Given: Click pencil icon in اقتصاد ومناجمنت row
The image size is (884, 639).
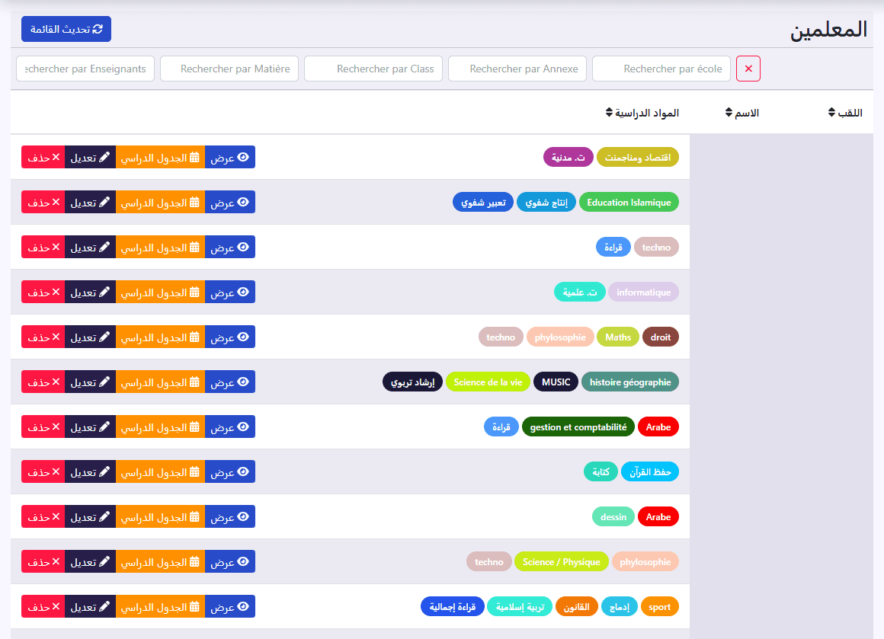Looking at the screenshot, I should pos(104,157).
